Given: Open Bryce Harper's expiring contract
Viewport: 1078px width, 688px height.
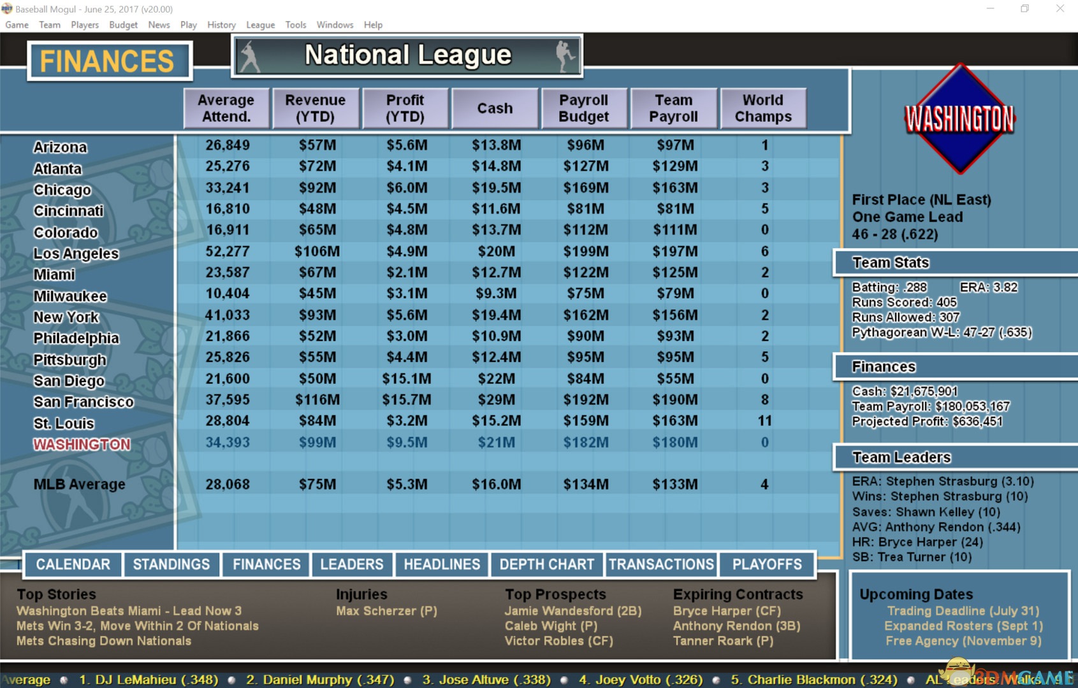Looking at the screenshot, I should pyautogui.click(x=727, y=611).
